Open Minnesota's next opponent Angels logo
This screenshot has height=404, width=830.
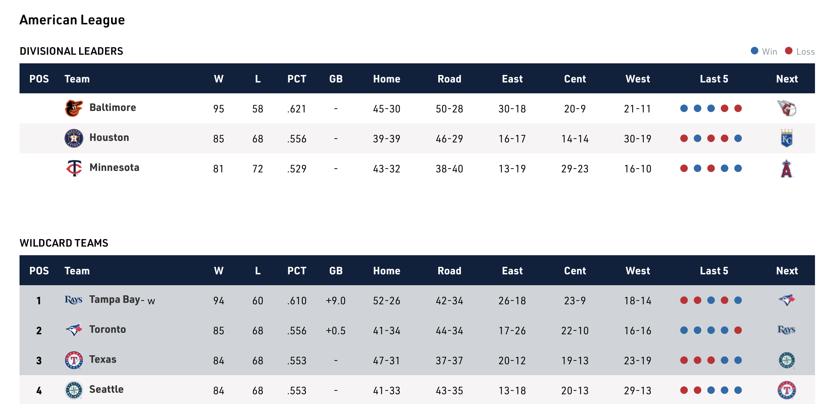pos(786,168)
